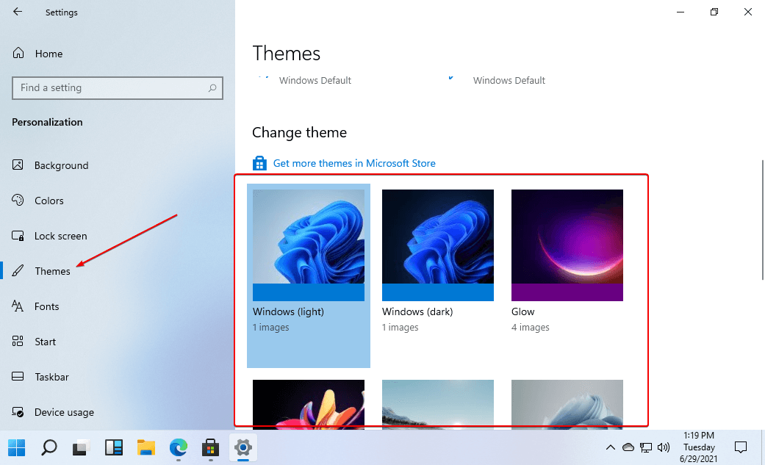
Task: Open Microsoft Store from the taskbar
Action: 211,447
